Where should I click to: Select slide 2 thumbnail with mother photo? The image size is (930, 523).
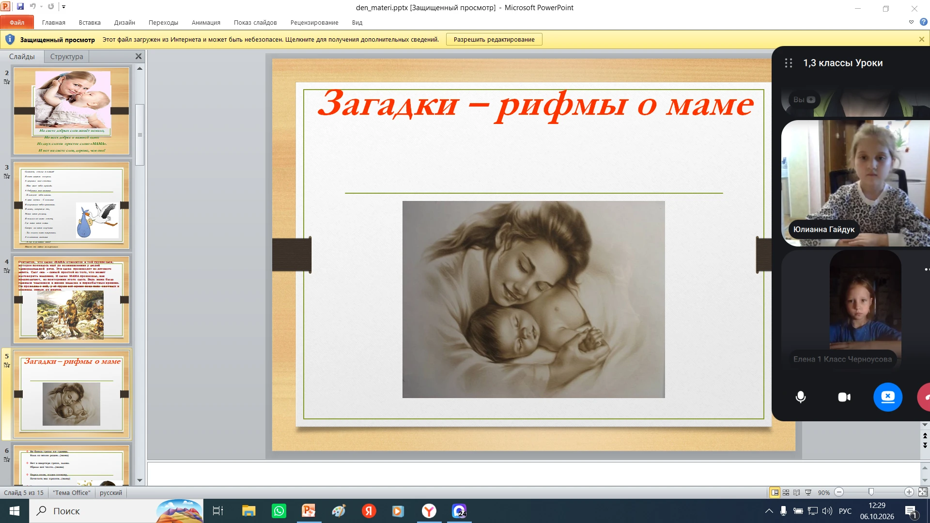(x=72, y=110)
